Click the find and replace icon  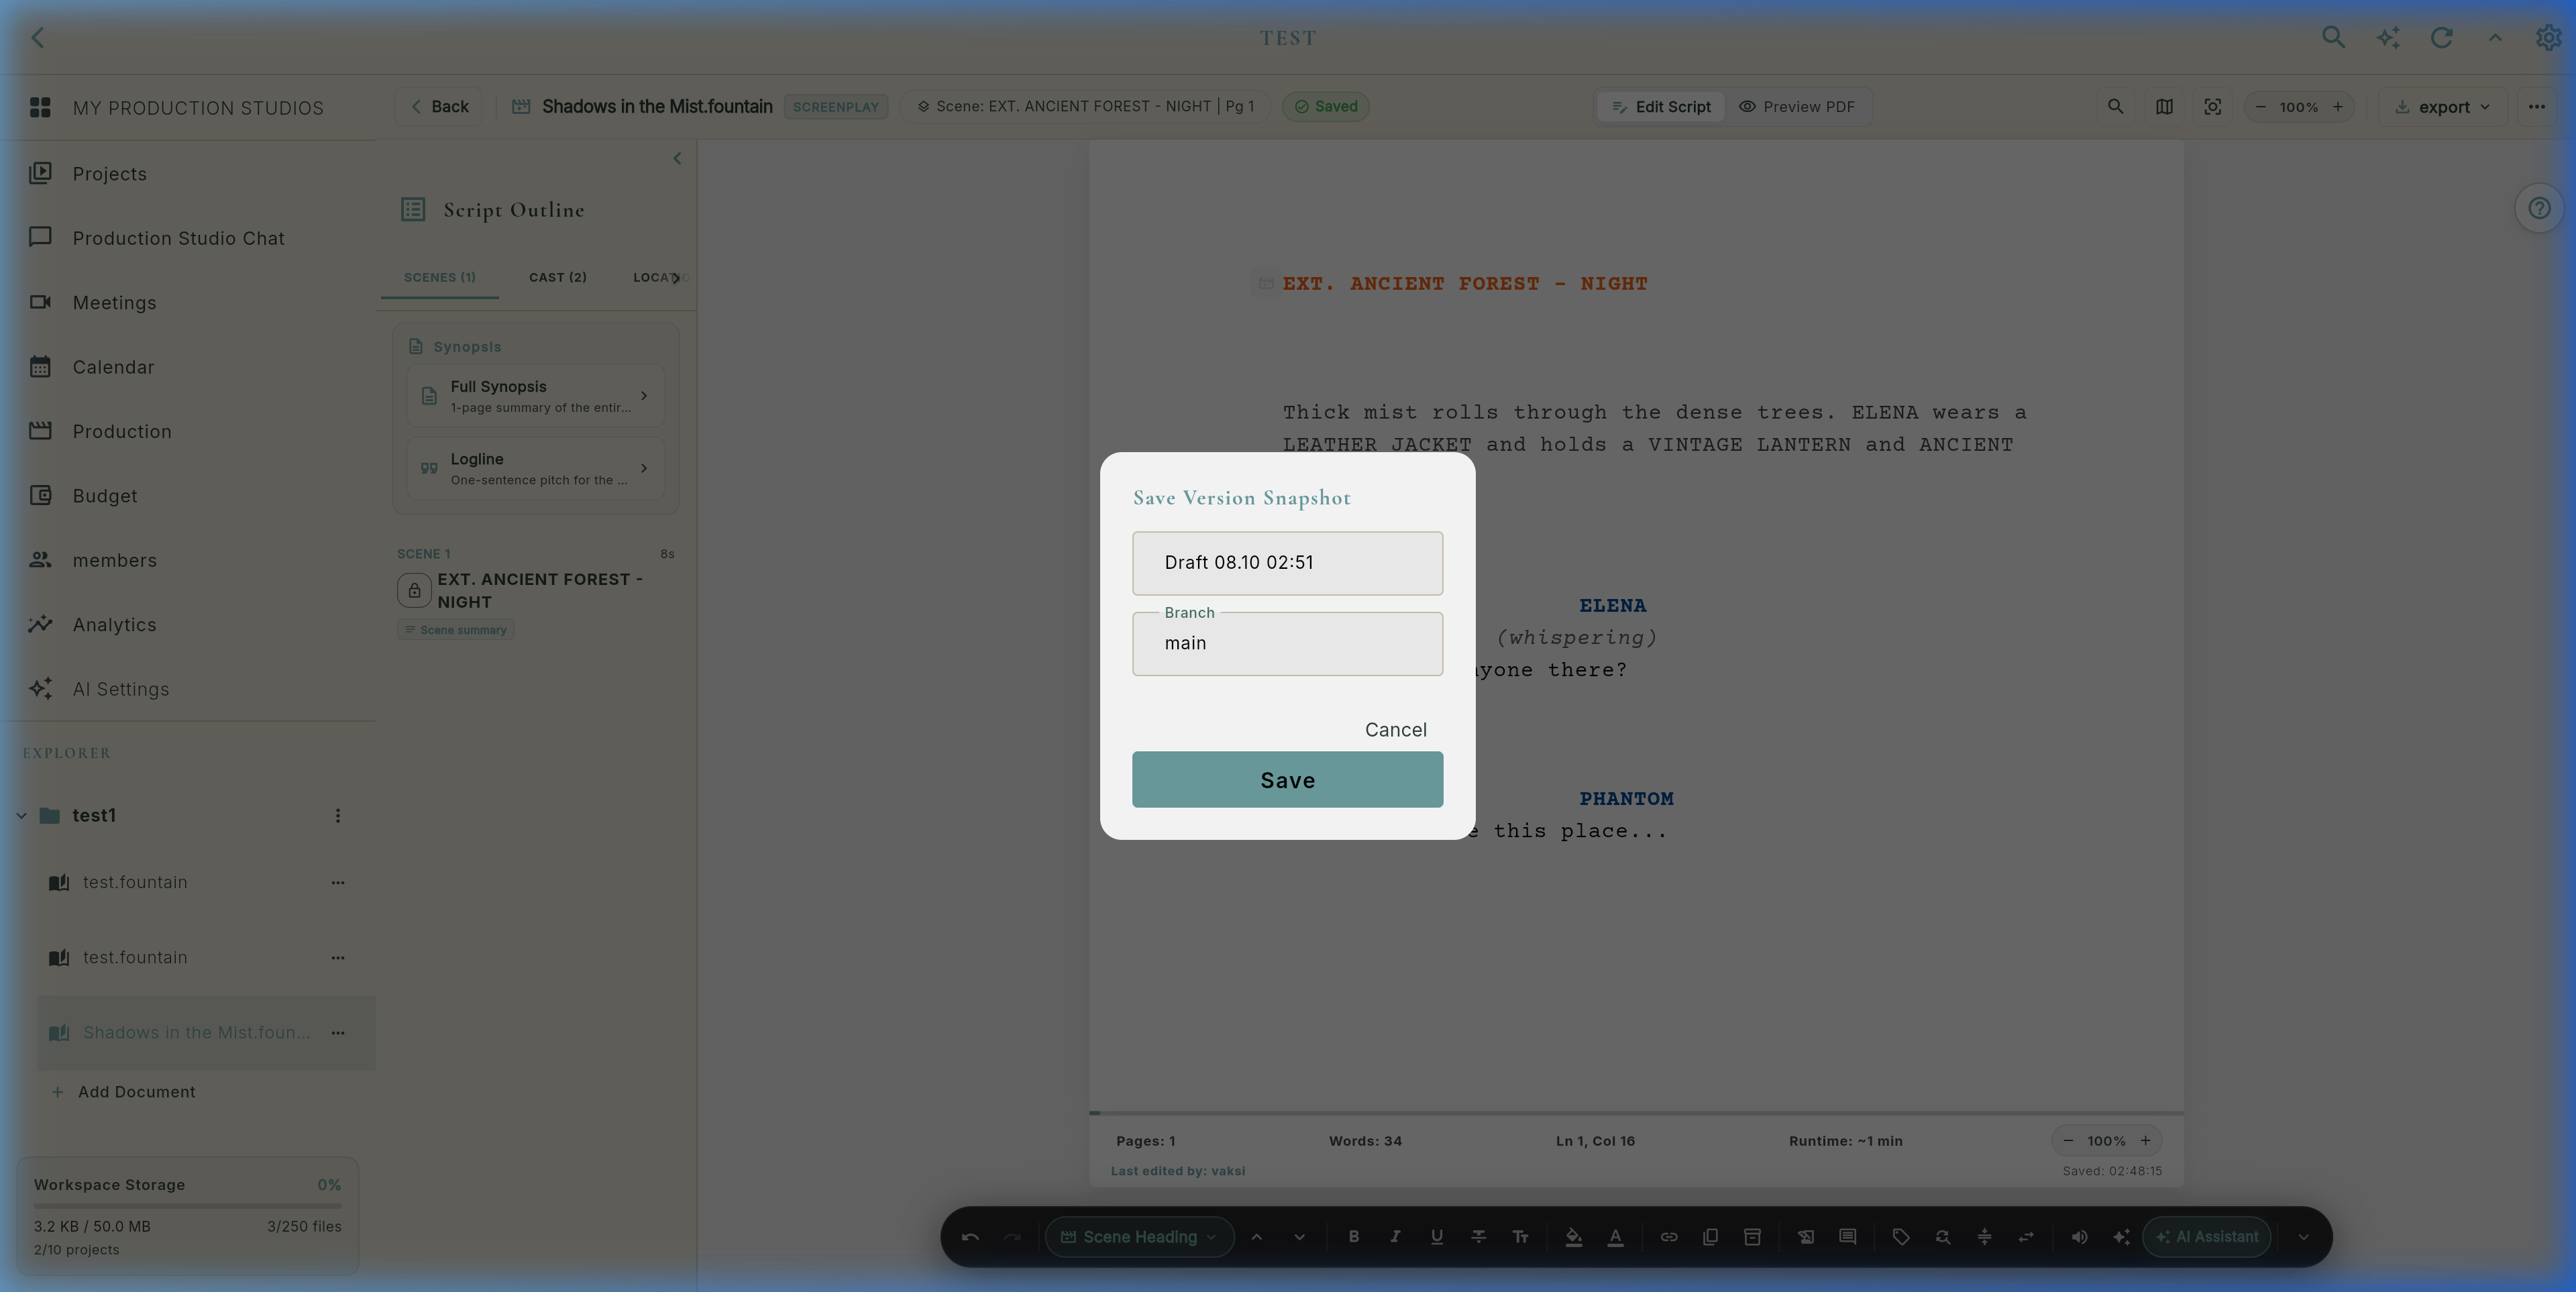coord(1942,1237)
